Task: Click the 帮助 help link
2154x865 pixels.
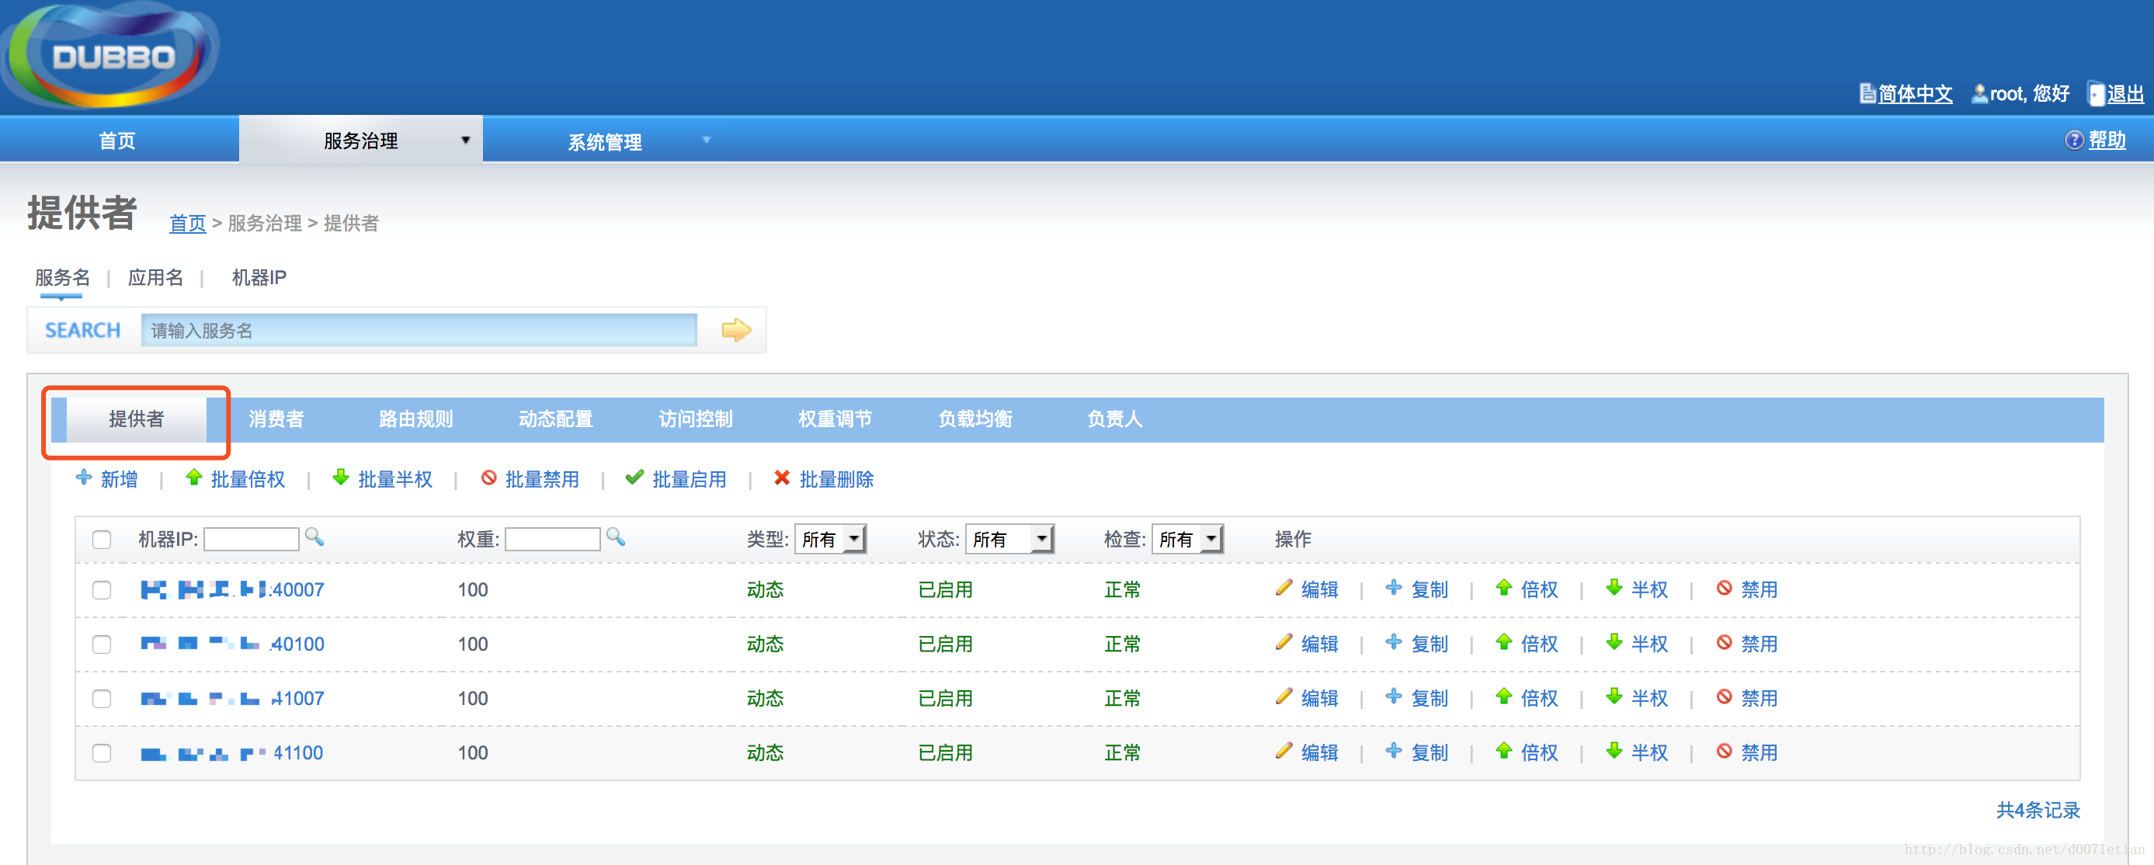Action: coord(2107,140)
